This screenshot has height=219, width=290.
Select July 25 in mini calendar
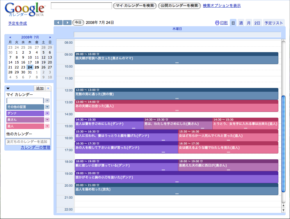tap(37, 67)
